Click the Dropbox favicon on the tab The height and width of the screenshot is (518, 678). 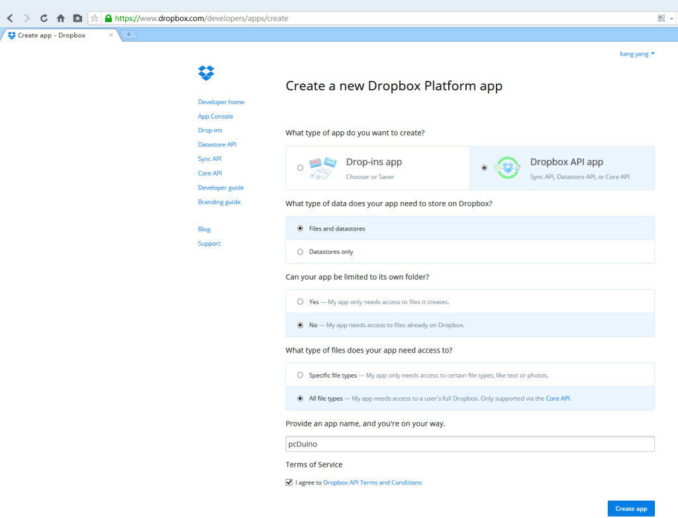pos(12,35)
